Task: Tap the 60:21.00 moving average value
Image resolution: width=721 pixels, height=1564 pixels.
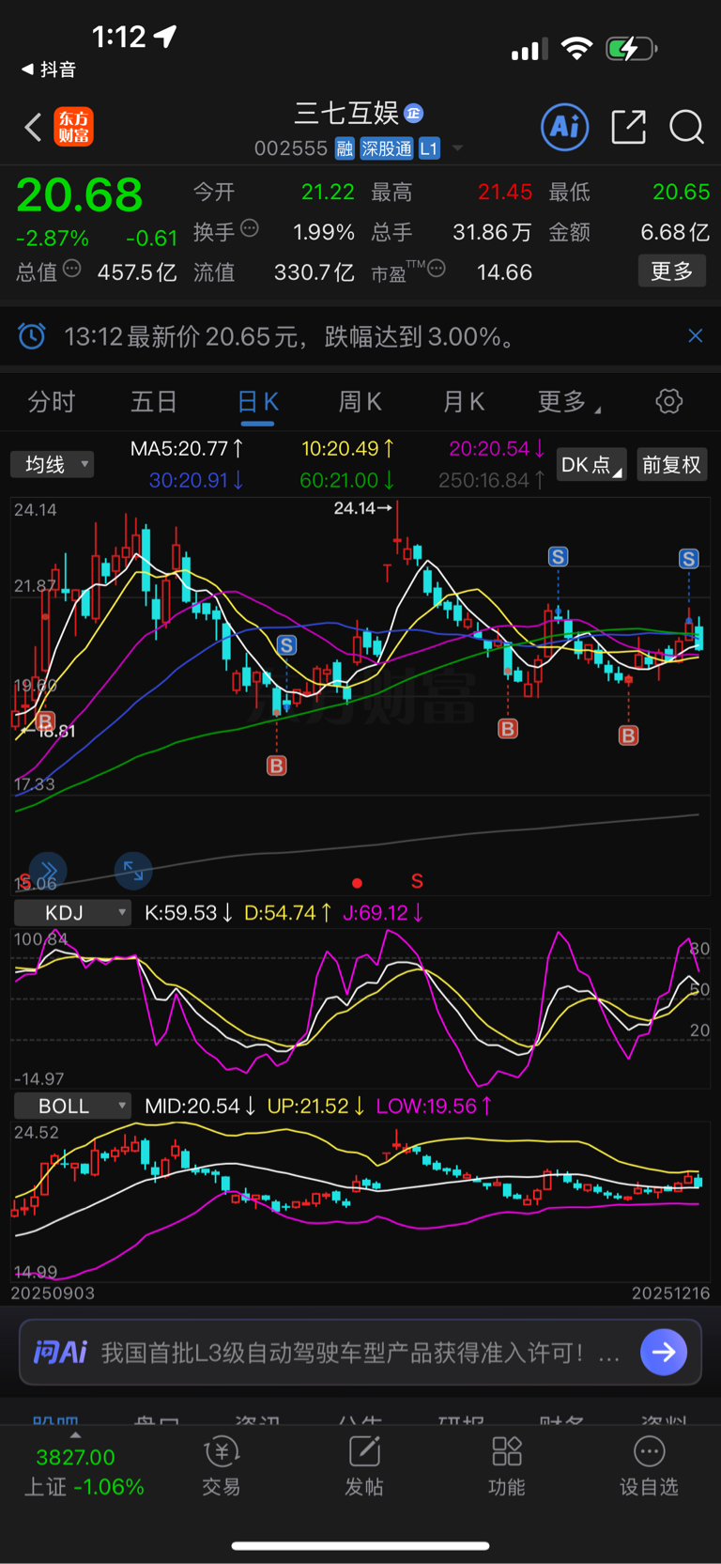Action: (x=346, y=480)
